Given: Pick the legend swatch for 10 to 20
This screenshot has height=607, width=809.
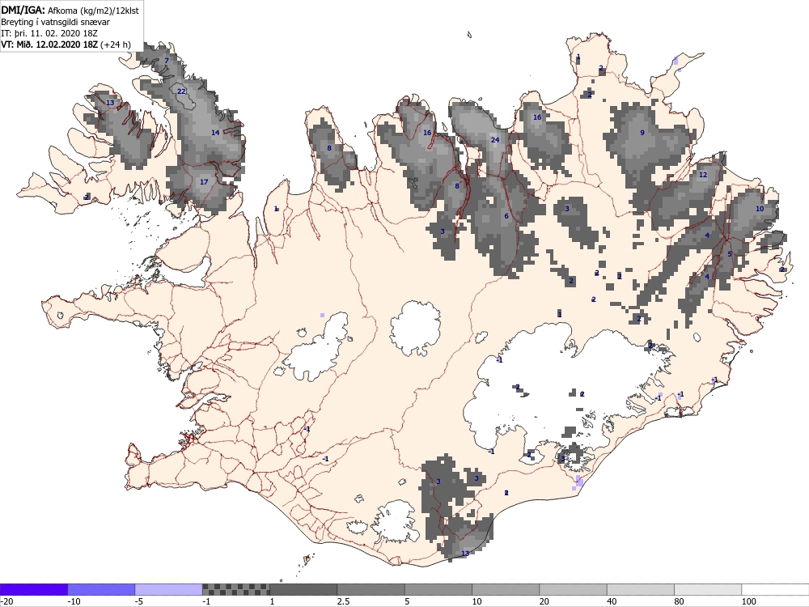Looking at the screenshot, I should [506, 589].
